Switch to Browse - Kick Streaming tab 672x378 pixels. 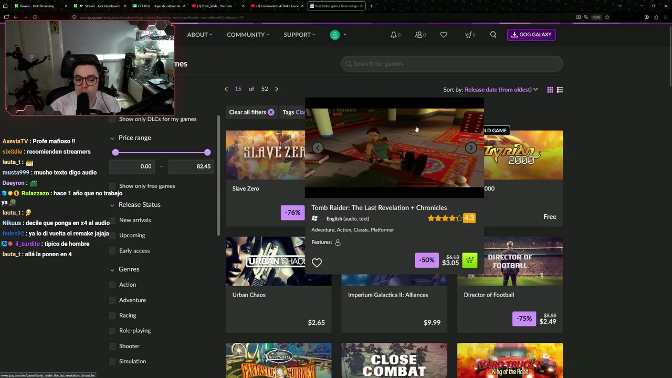(39, 6)
